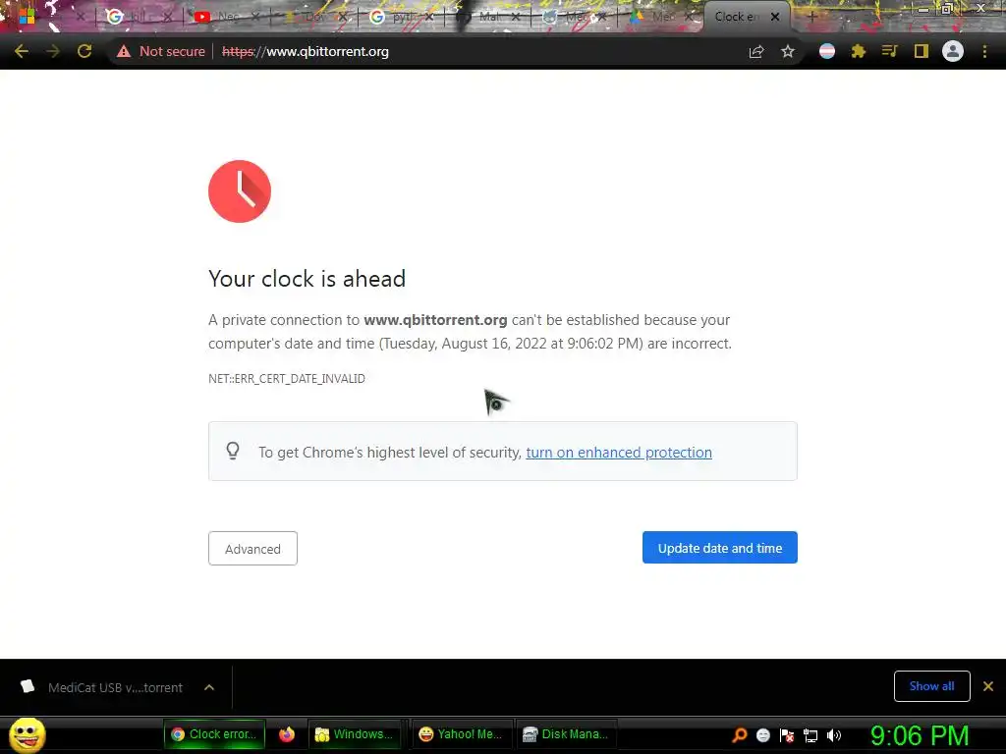Open the media control playlist icon
Screen dimensions: 1006x754
[889, 51]
